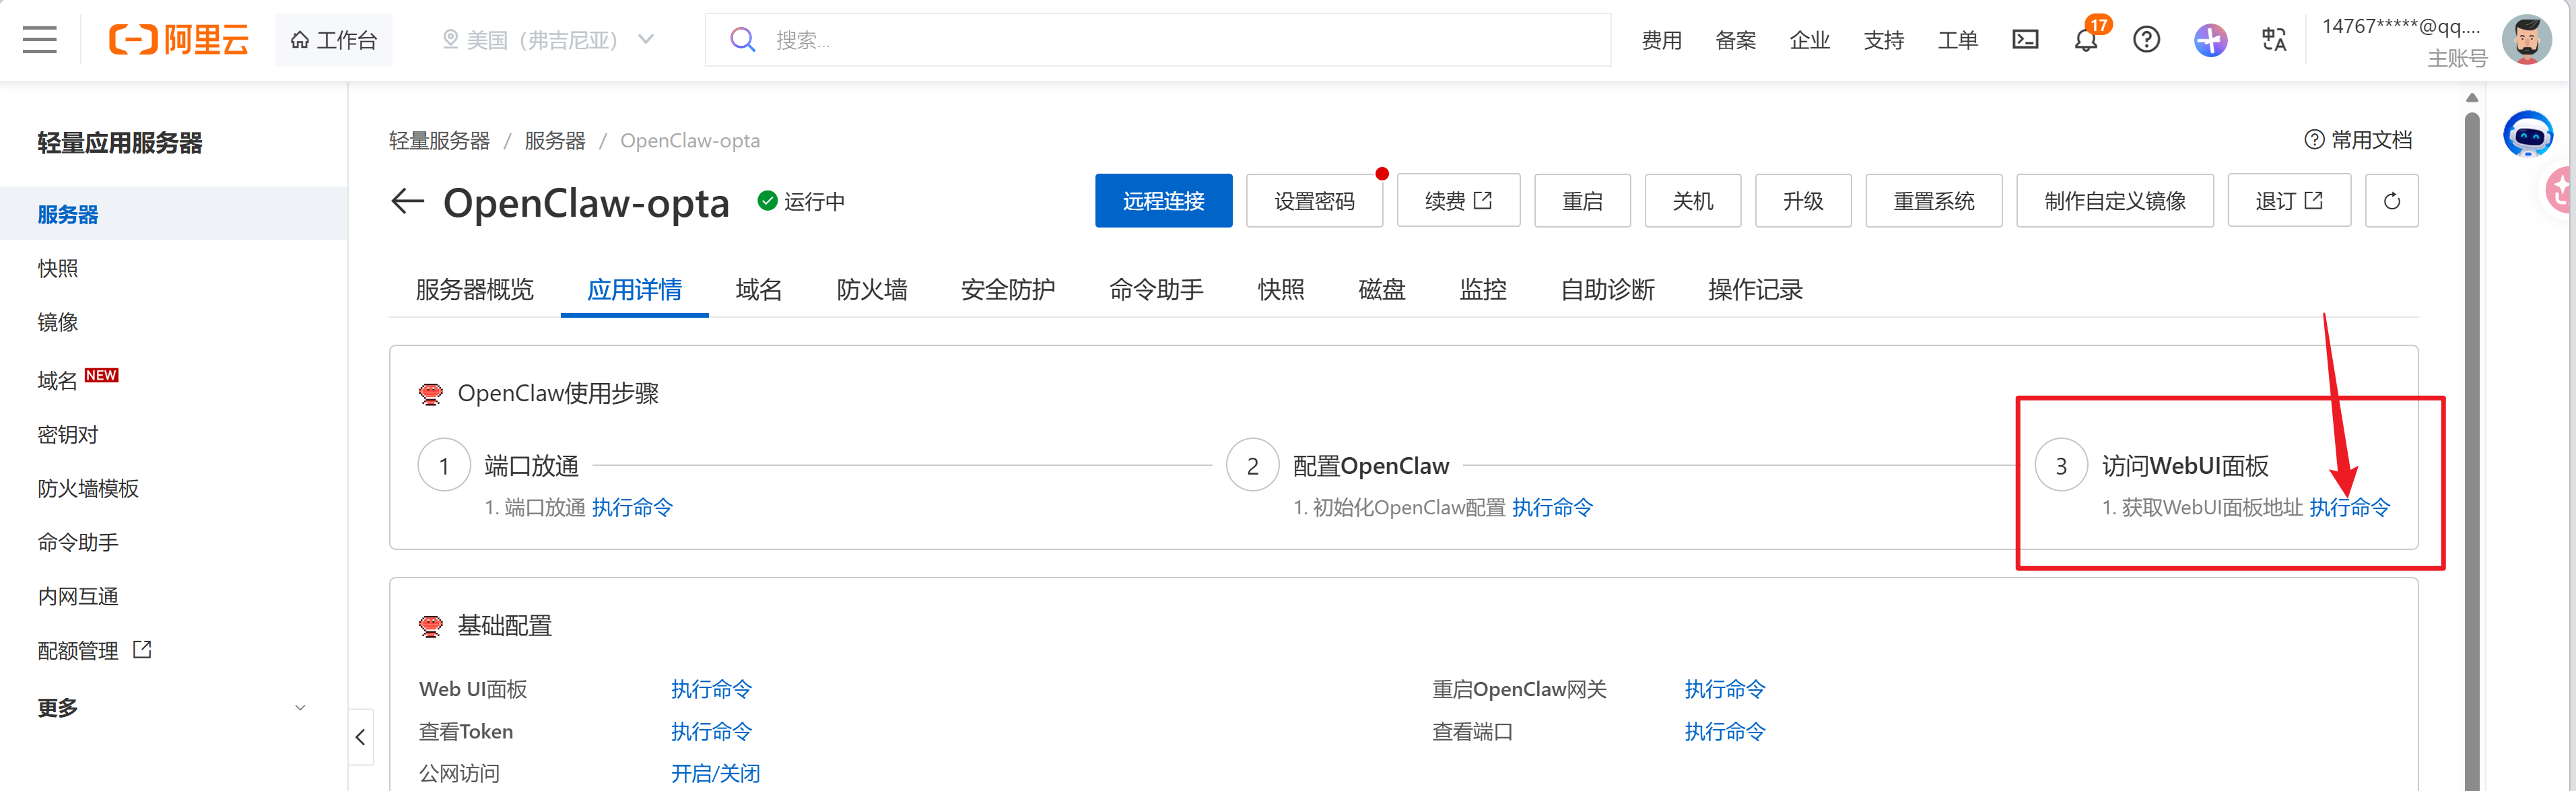Image resolution: width=2576 pixels, height=791 pixels.
Task: Open the AI assistant plus icon
Action: pos(2210,40)
